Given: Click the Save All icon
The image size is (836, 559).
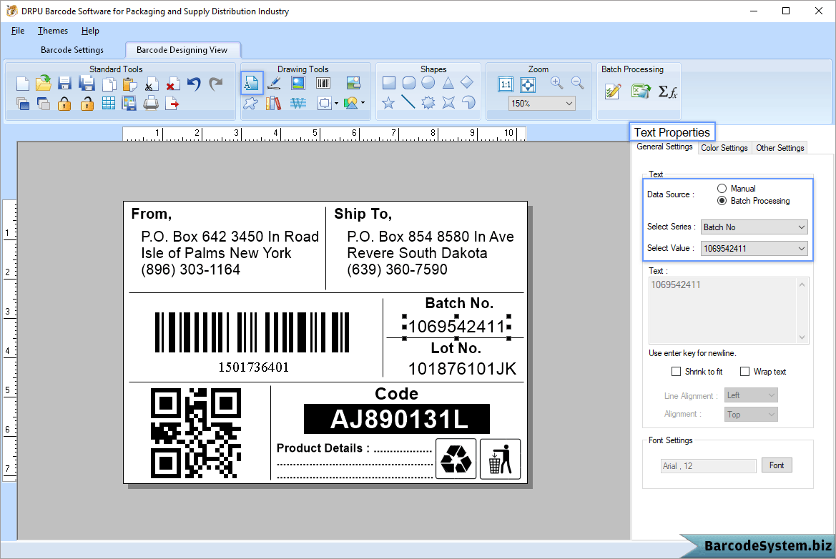Looking at the screenshot, I should 87,83.
